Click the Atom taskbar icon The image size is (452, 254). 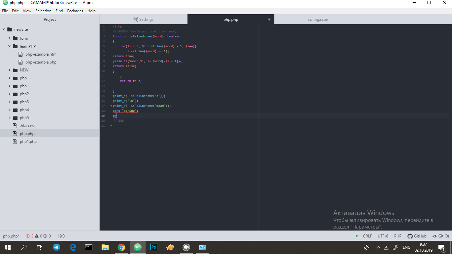coord(138,247)
